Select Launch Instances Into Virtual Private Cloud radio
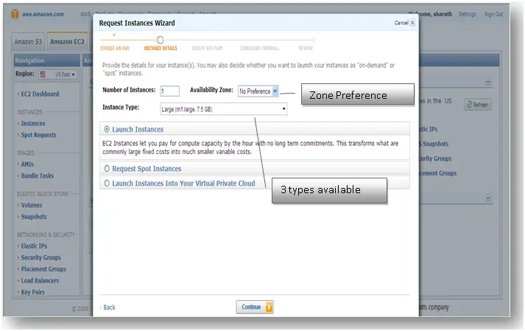 click(107, 183)
